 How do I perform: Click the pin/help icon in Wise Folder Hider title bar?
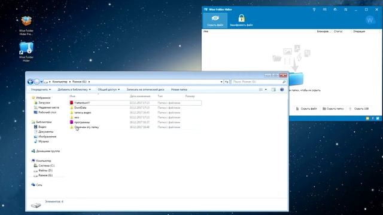314,10
